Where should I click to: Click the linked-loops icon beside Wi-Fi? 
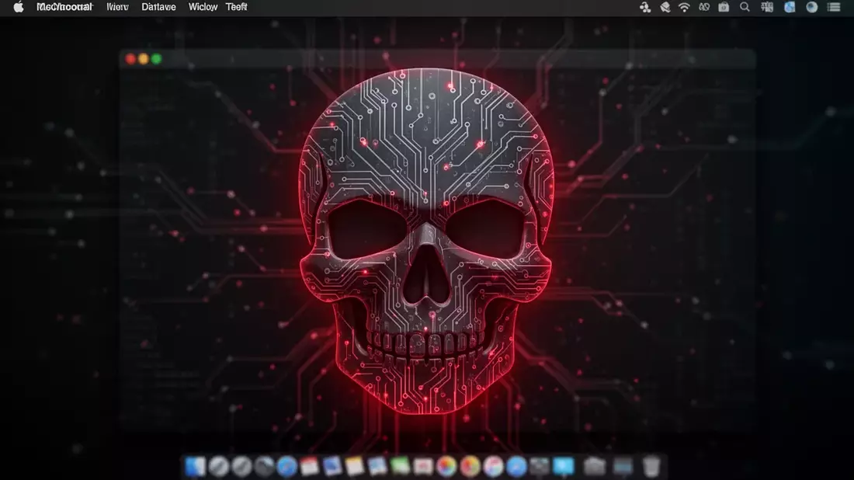pyautogui.click(x=704, y=7)
